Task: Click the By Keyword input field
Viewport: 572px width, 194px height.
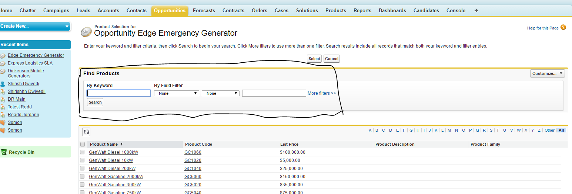Action: coord(119,93)
